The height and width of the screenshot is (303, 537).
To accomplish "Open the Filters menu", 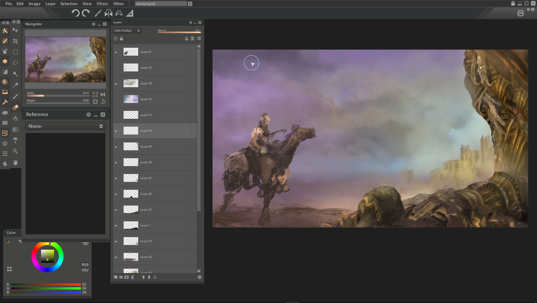I will coord(102,4).
